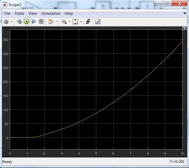This screenshot has width=189, height=168.
Task: Click the y-axis label 350
Action: [6, 40]
